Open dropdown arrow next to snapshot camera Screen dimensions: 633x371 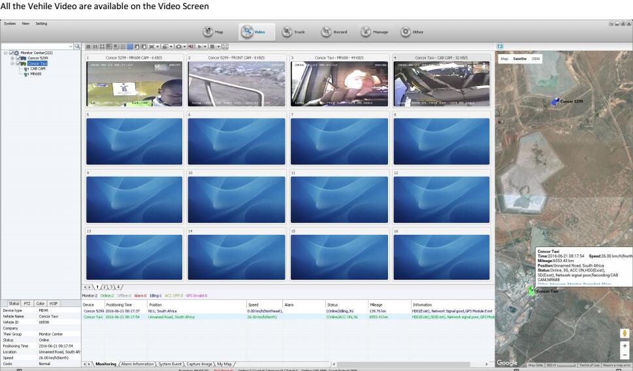tap(184, 47)
